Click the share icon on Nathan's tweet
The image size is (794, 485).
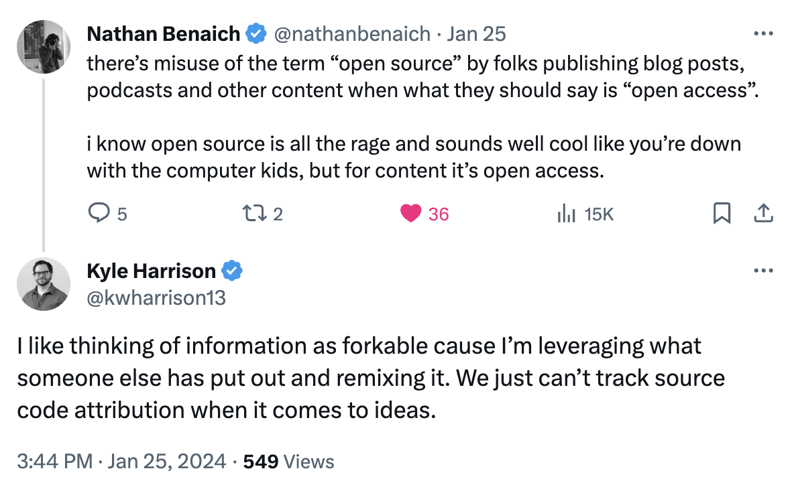[x=764, y=214]
